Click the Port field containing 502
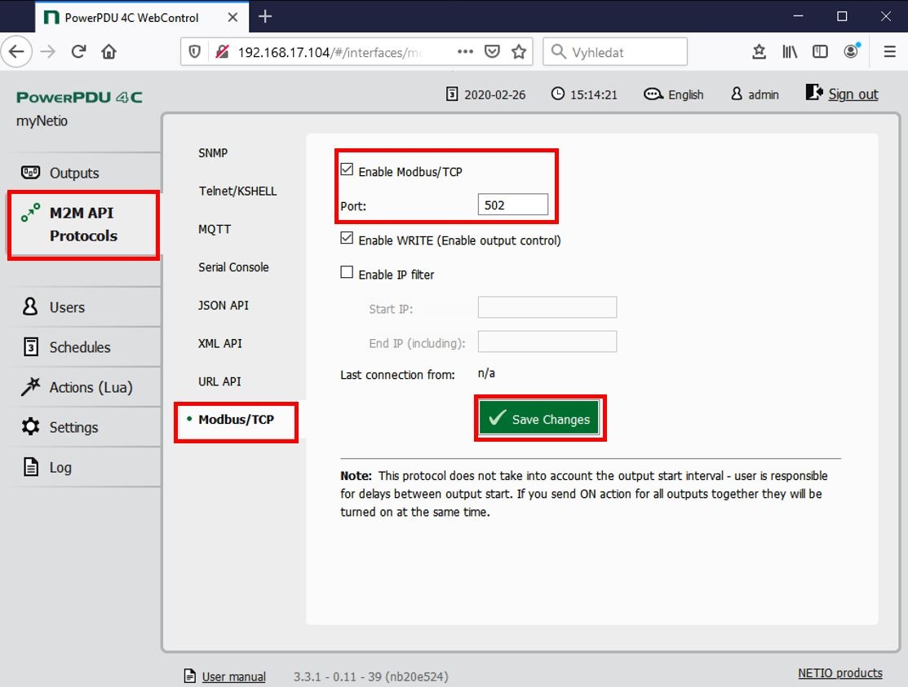Screen dimensions: 908x687 pyautogui.click(x=513, y=205)
